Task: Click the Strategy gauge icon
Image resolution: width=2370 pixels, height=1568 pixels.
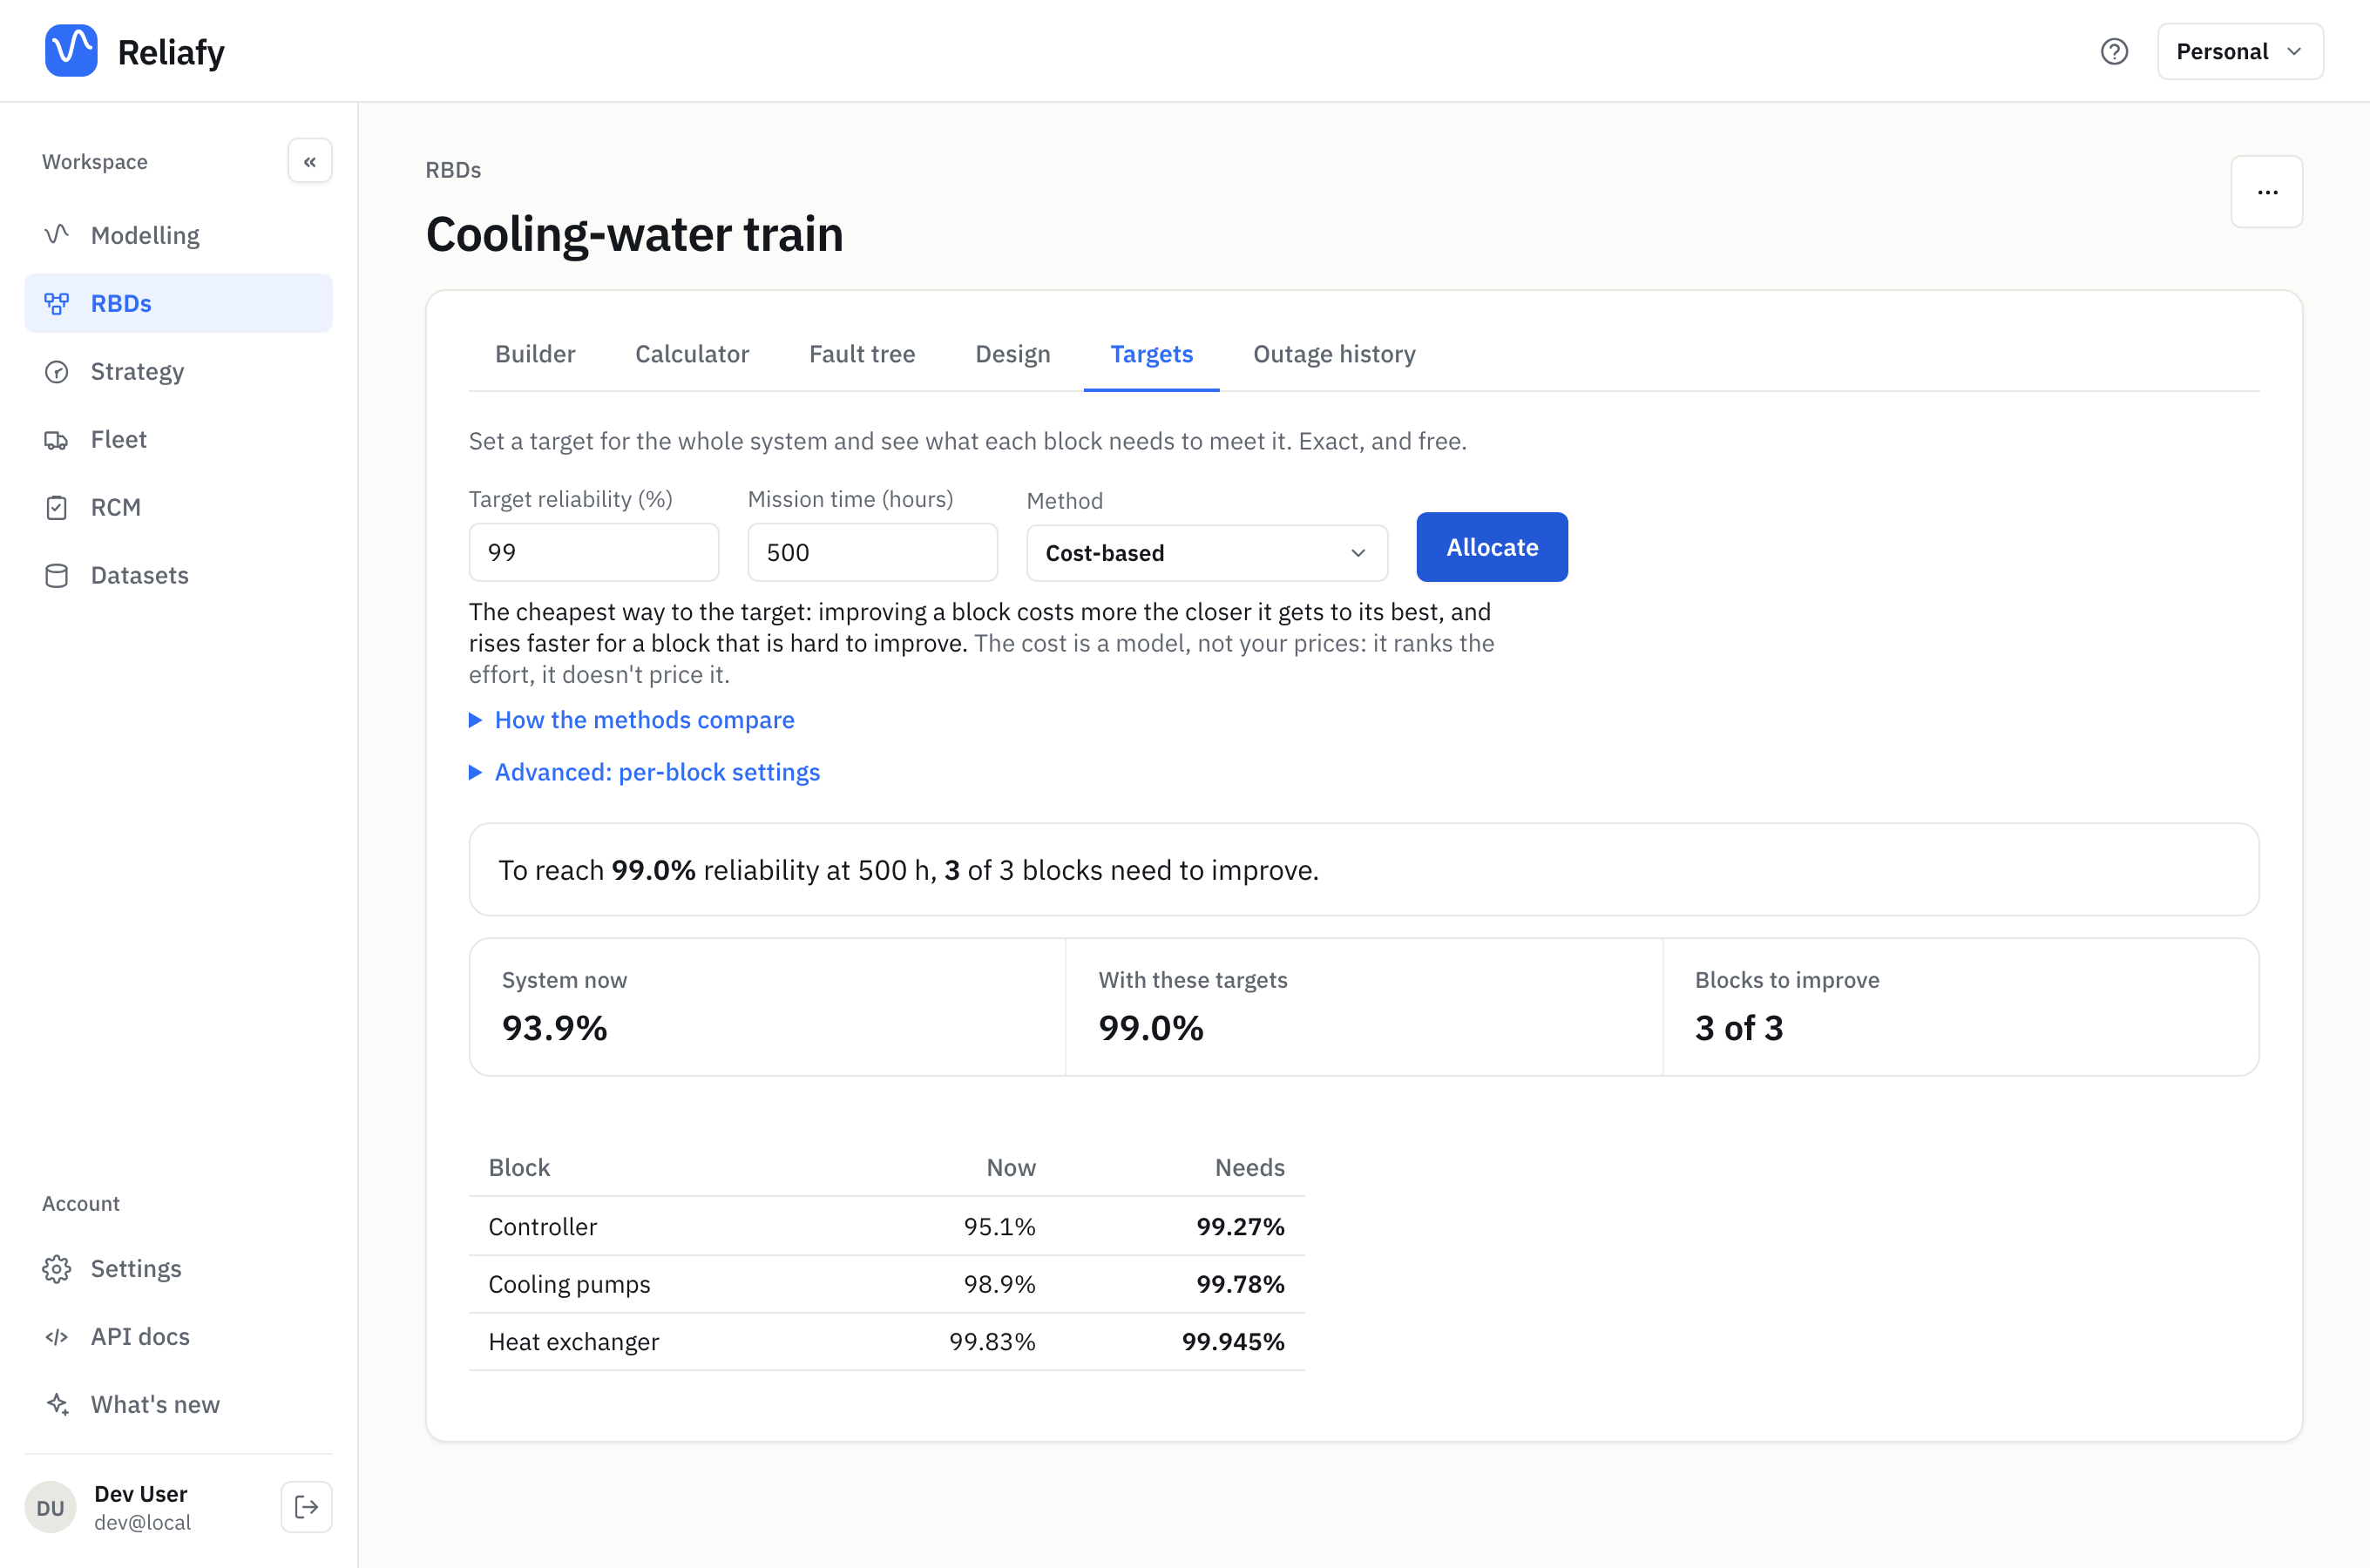Action: (x=57, y=371)
